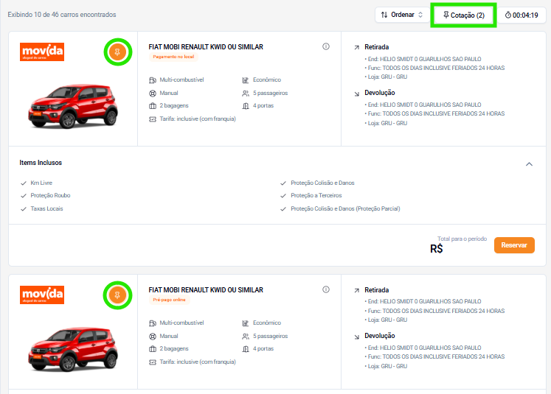Click the Items Inclusos heading
This screenshot has width=551, height=394.
pyautogui.click(x=41, y=163)
